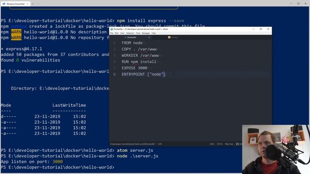Screen dimensions: 310x174
Task: Click the 'atom server.js' command line
Action: (135, 150)
